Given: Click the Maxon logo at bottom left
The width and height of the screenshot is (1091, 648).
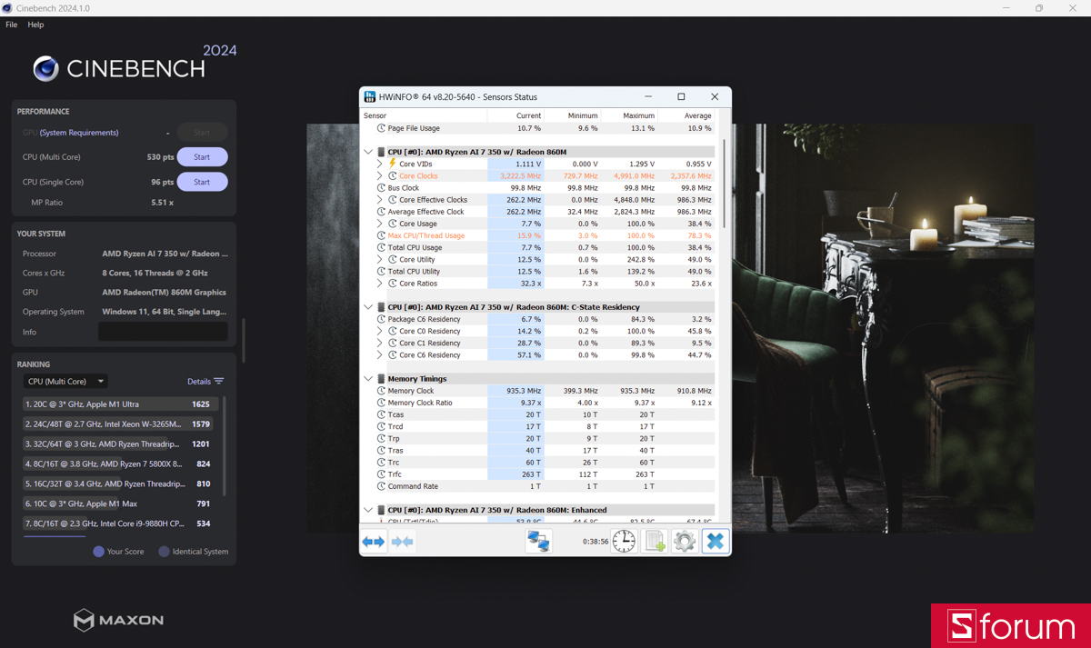Looking at the screenshot, I should tap(117, 620).
